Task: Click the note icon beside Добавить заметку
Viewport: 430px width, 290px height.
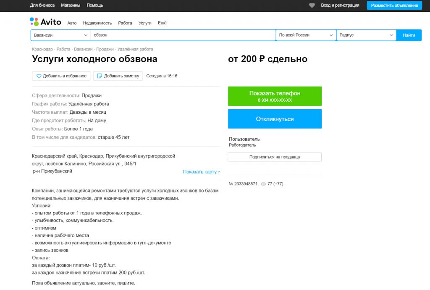Action: click(99, 76)
